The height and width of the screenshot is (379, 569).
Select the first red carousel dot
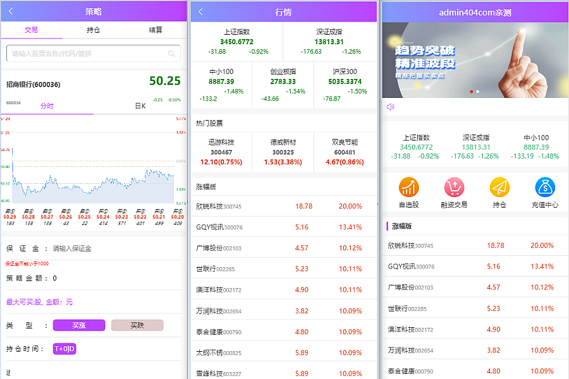pos(472,92)
